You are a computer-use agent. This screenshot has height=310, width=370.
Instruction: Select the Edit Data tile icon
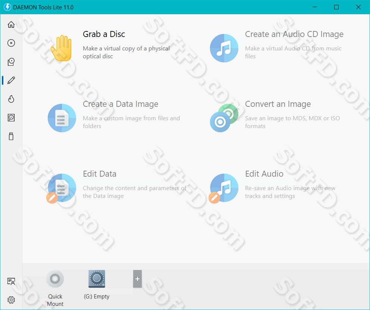click(61, 188)
